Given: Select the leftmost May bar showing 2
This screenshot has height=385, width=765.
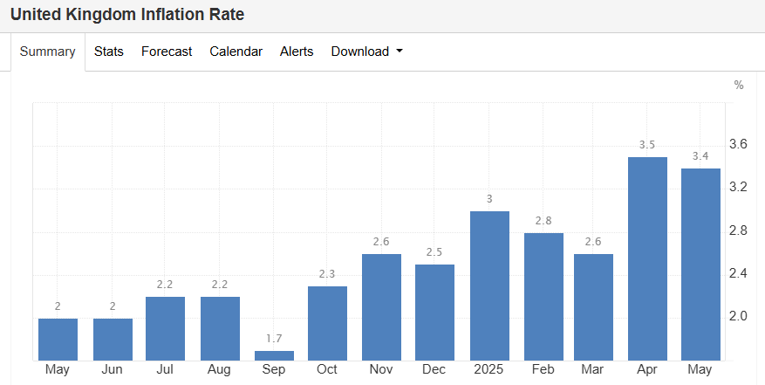Looking at the screenshot, I should point(58,339).
